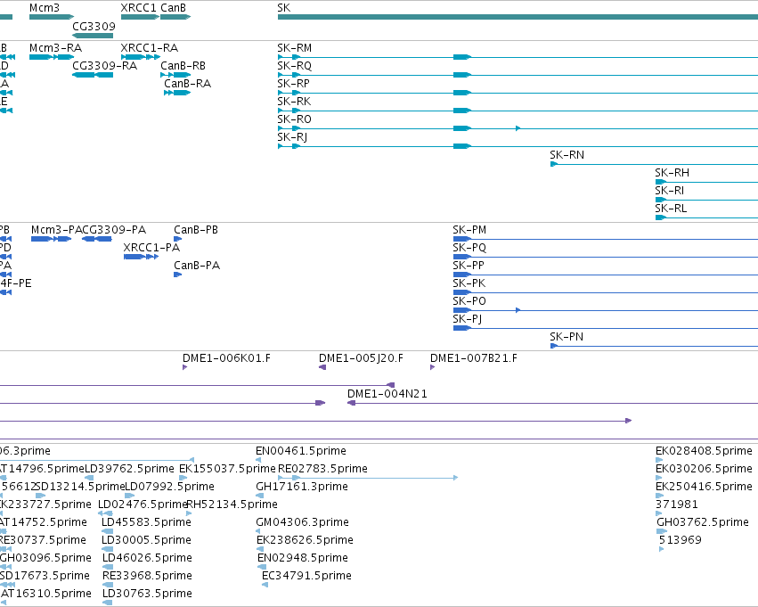Click the Mcm3 gene label
758x607 pixels.
coord(45,8)
